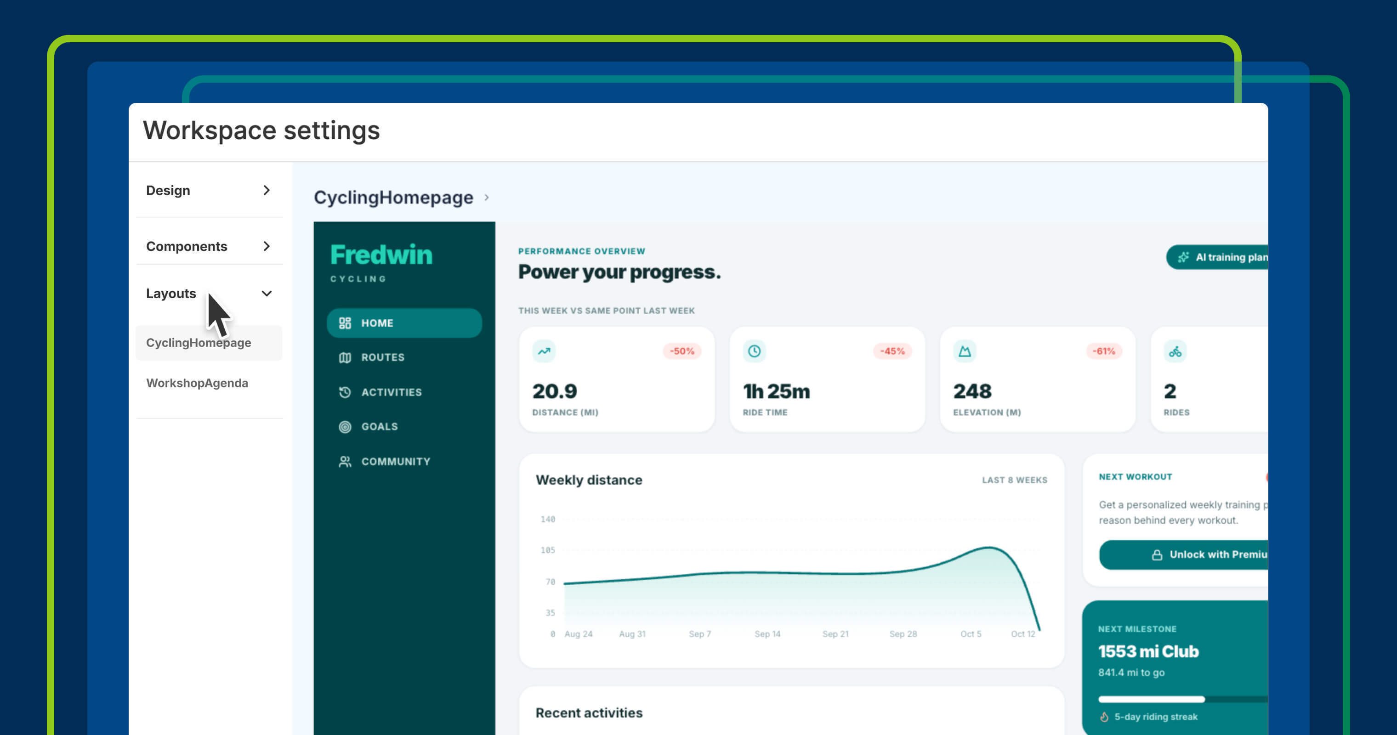Collapse the Layouts section chevron
The image size is (1397, 735).
[266, 293]
